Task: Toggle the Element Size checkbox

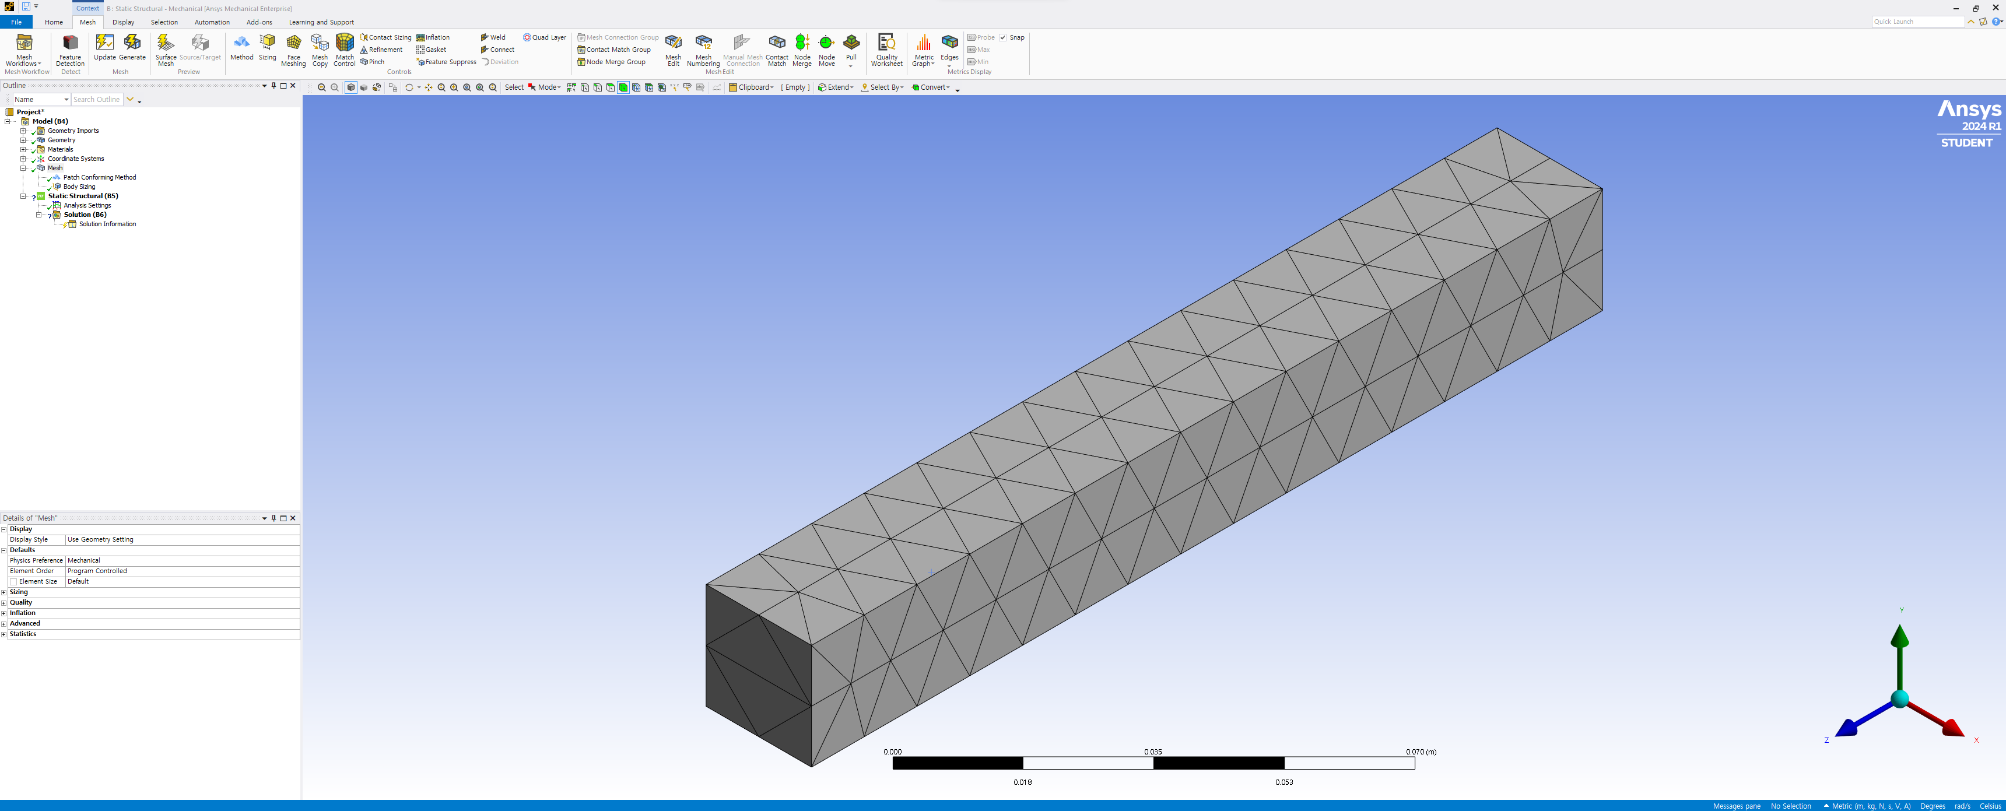Action: coord(13,581)
